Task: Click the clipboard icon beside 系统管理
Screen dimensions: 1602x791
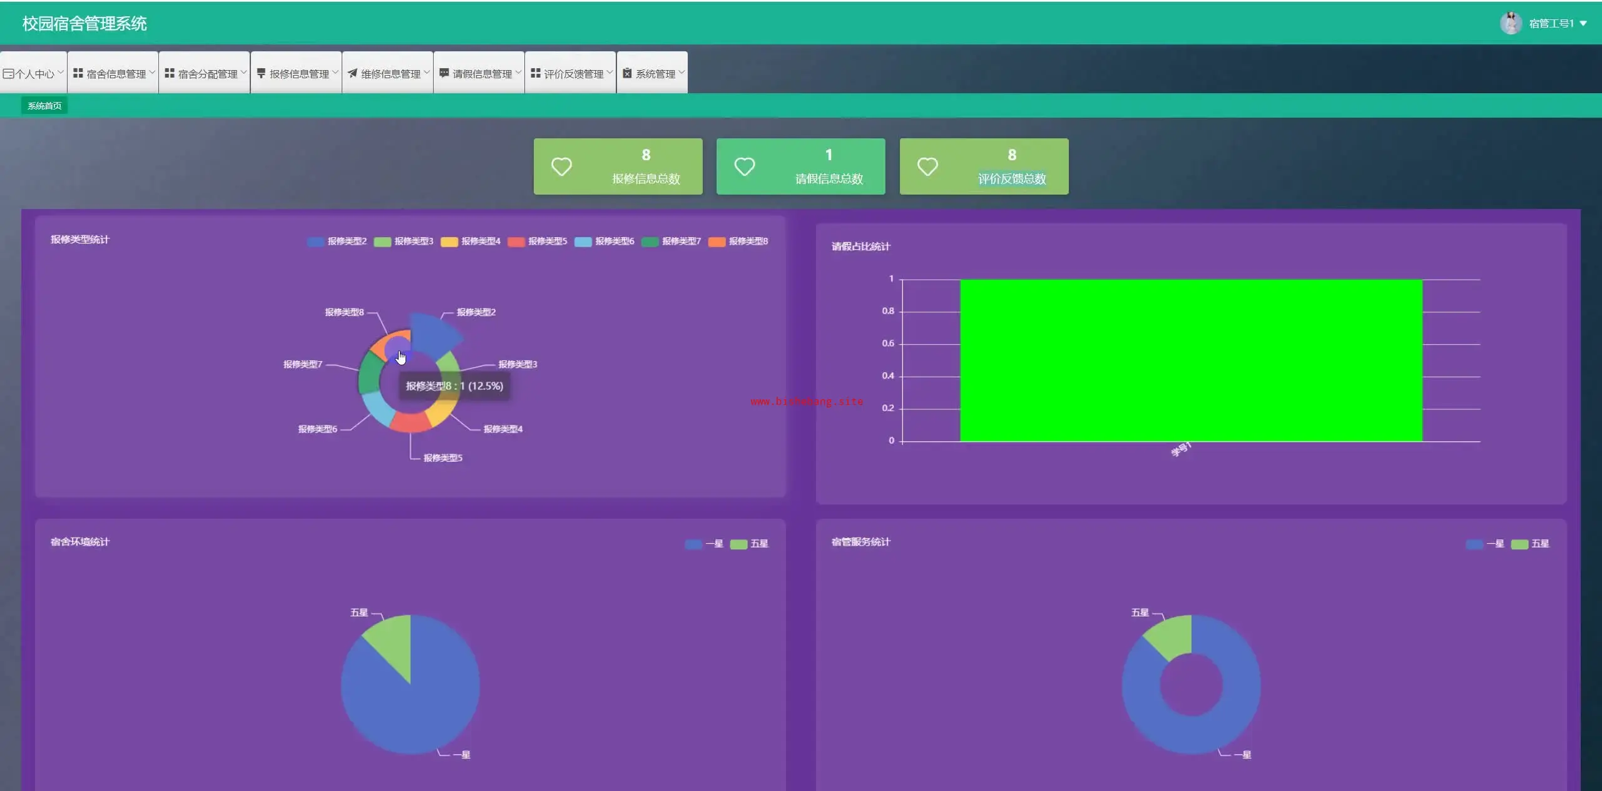Action: [x=627, y=73]
